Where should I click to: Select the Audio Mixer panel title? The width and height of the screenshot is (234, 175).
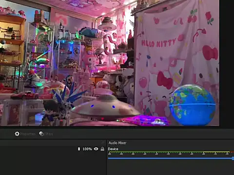117,143
